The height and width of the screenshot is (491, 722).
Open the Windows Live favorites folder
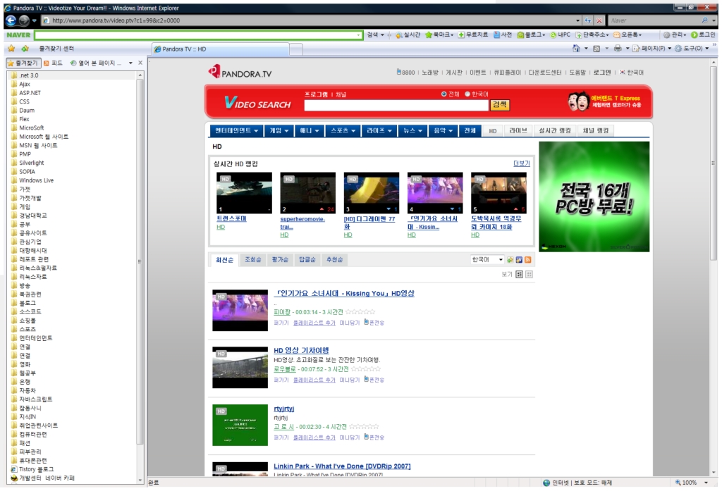(36, 180)
